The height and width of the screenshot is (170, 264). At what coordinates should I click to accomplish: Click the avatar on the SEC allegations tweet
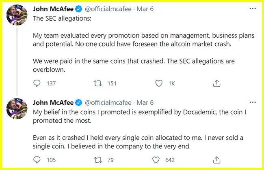click(x=17, y=18)
